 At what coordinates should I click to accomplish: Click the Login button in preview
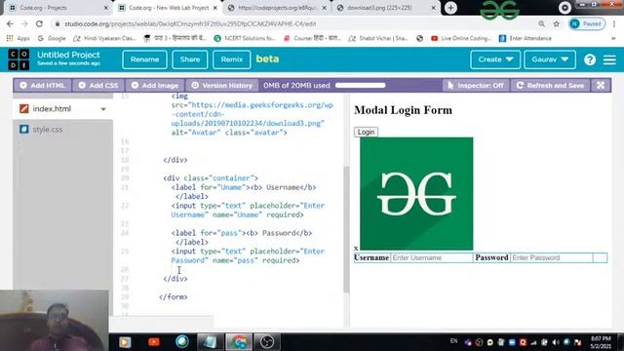click(x=366, y=132)
